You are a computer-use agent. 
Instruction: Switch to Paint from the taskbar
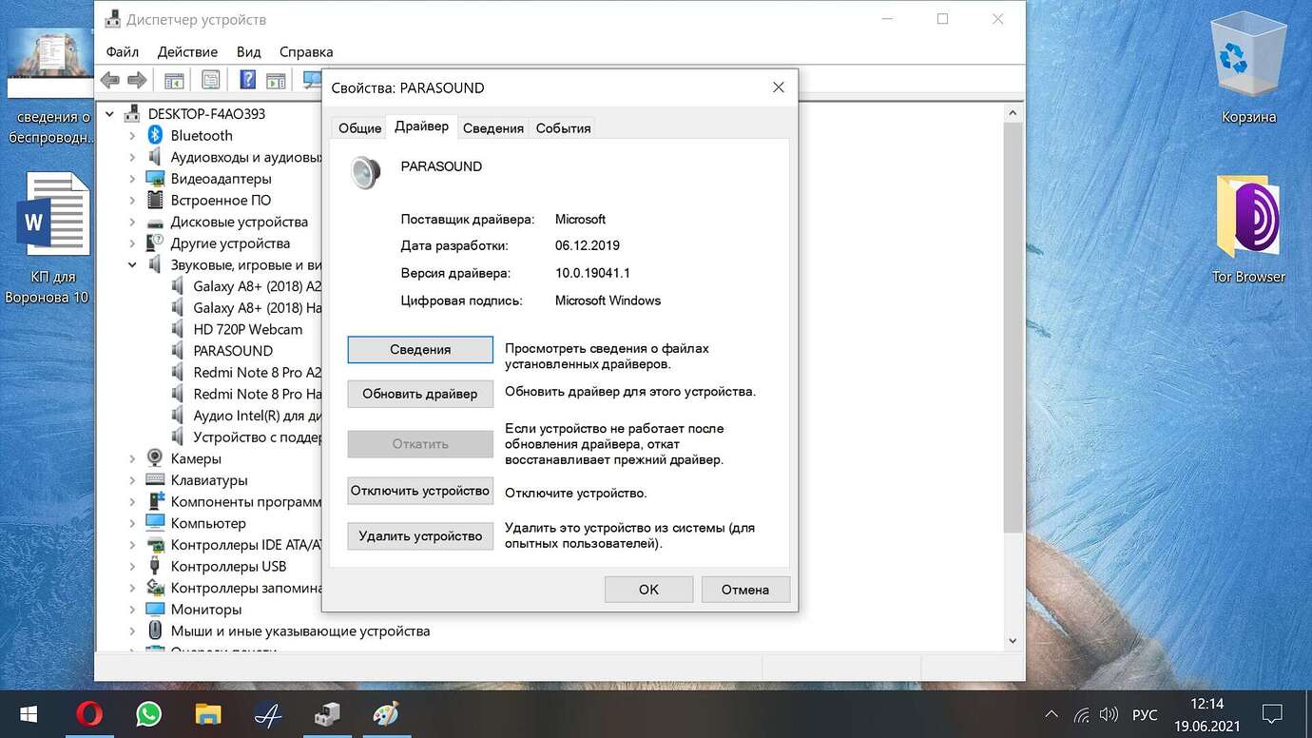point(385,713)
